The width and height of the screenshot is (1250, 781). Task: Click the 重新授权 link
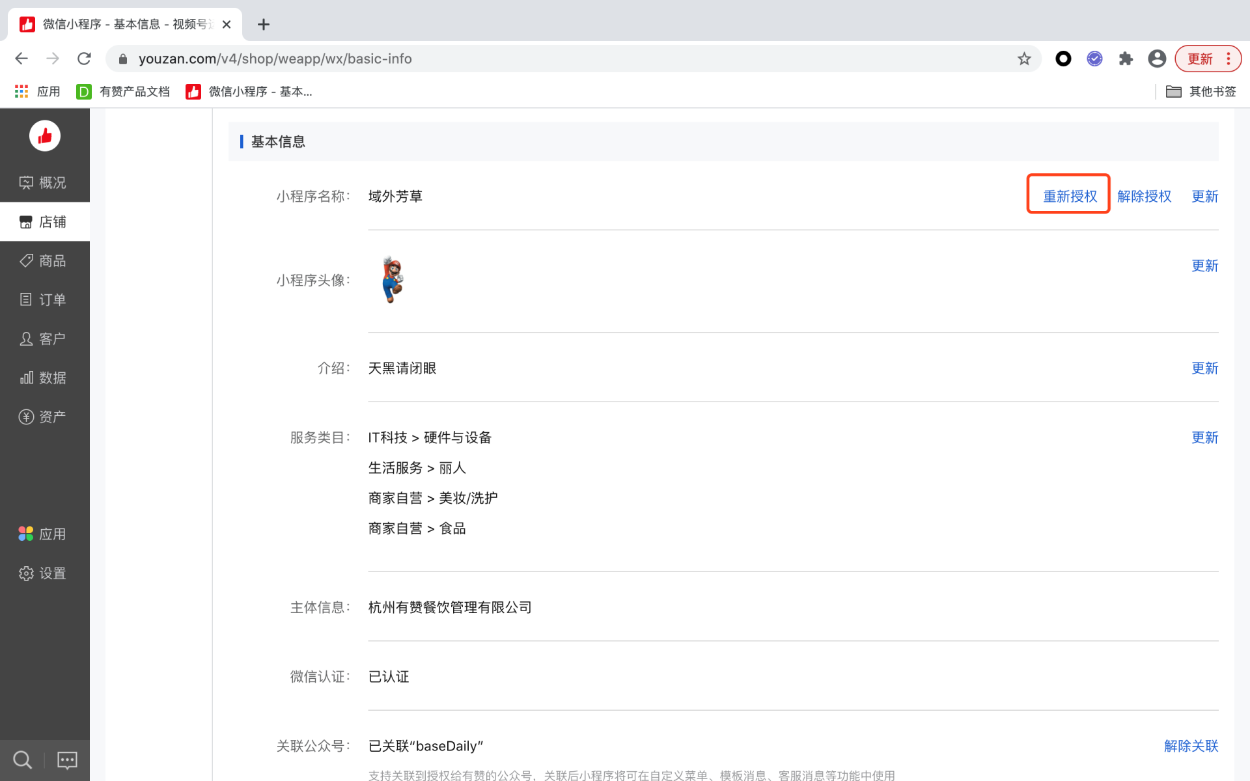point(1070,196)
